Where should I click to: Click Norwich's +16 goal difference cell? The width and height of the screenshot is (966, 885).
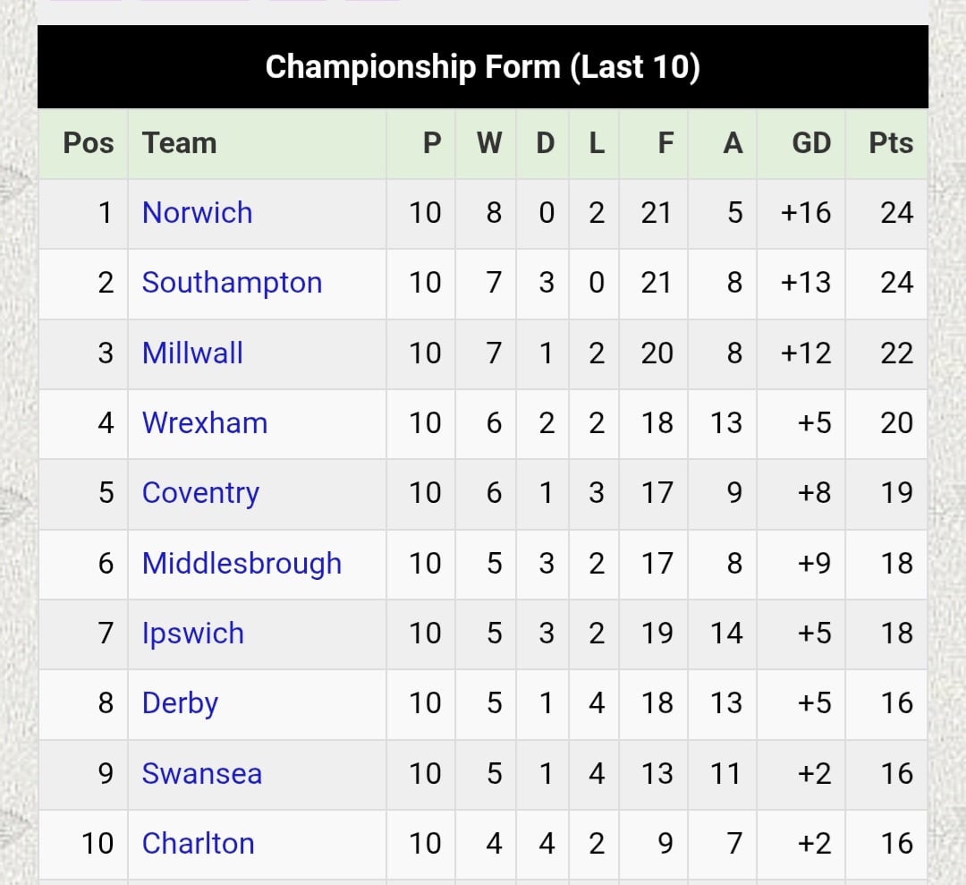click(x=806, y=213)
